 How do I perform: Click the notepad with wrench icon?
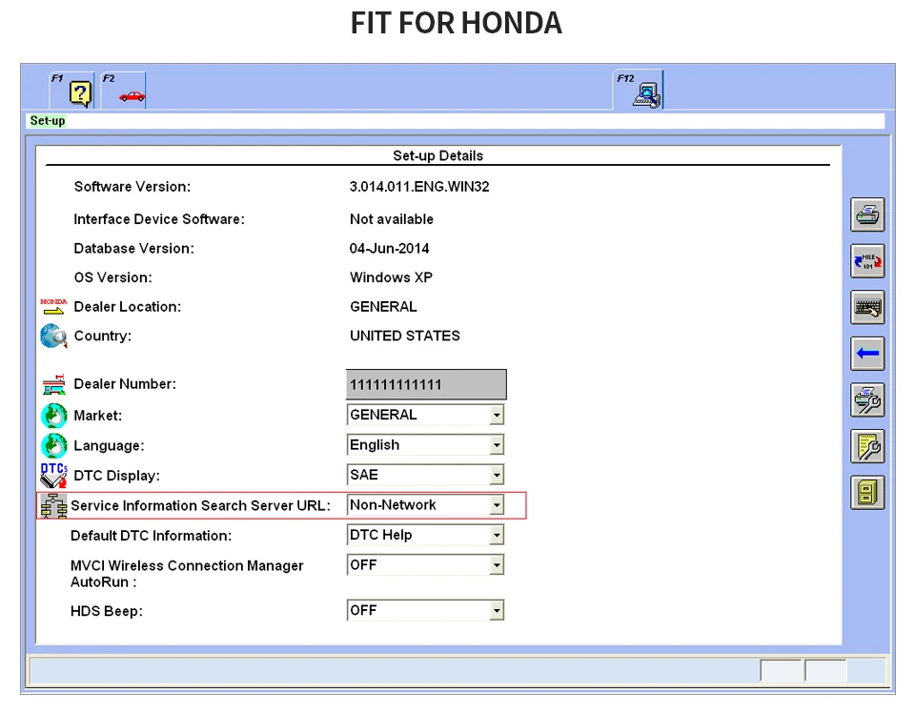(867, 447)
